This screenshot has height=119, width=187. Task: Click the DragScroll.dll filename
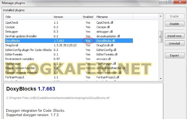coord(105,45)
